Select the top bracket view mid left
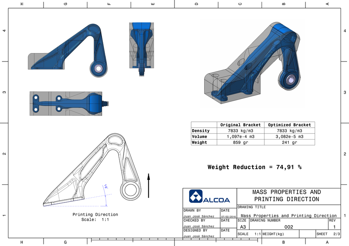This screenshot has width=349, height=246. click(67, 102)
